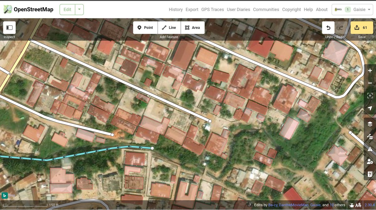Screen dimensions: 376x210
Task: Click the Undo arrow button
Action: (328, 28)
